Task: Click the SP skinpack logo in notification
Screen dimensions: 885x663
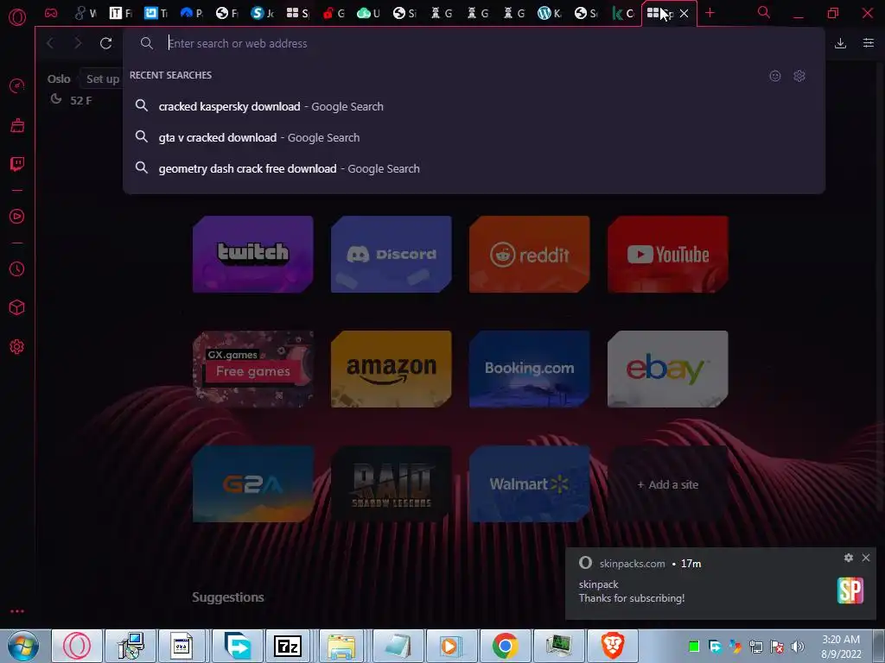Action: point(850,590)
